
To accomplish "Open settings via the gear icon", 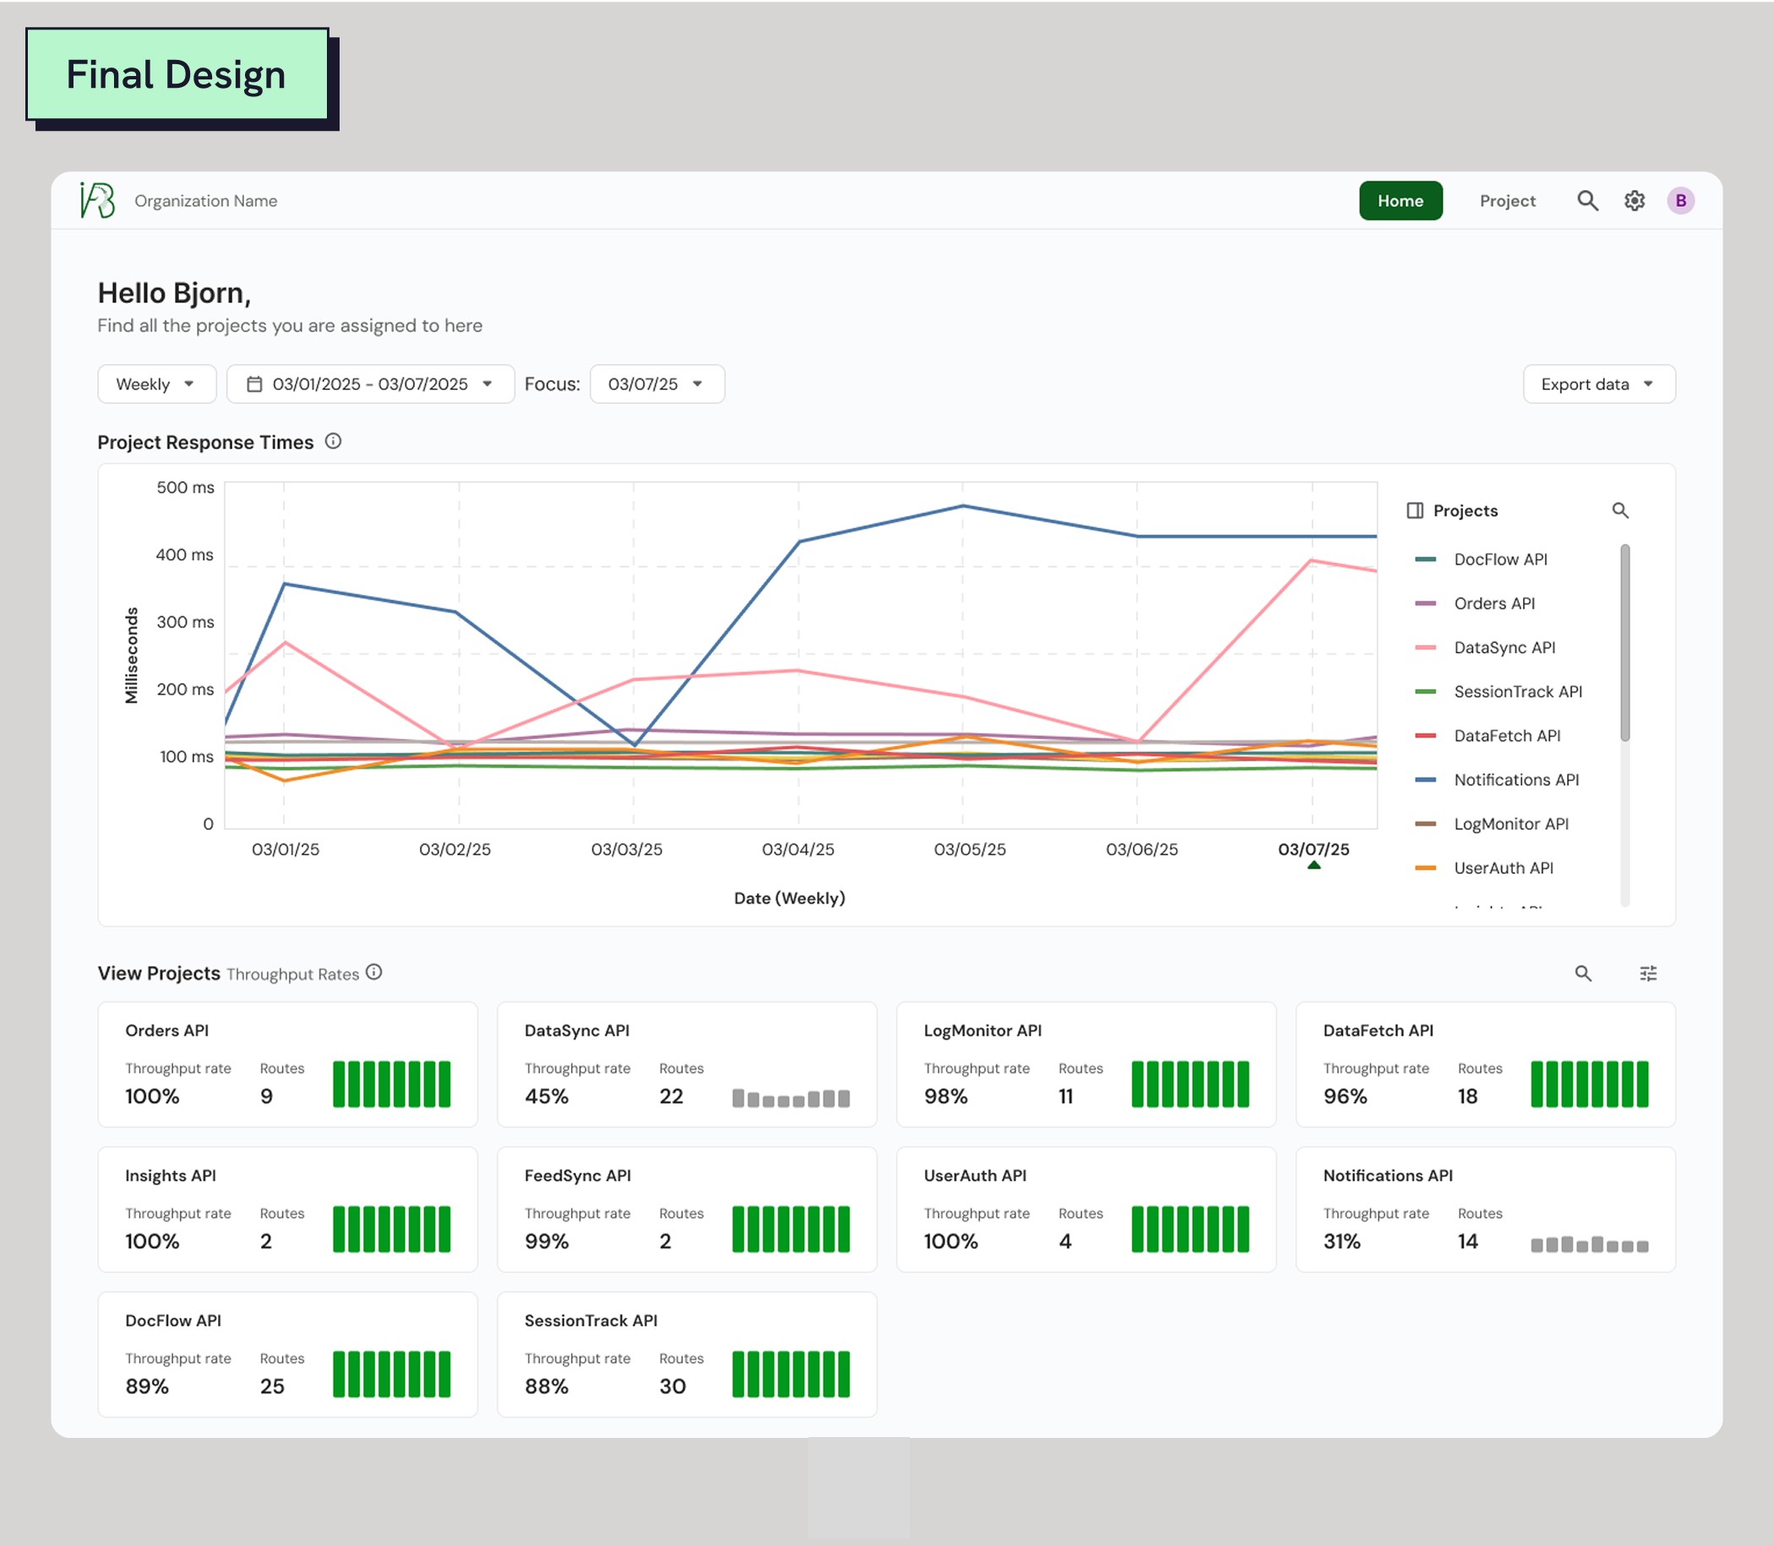I will 1633,201.
